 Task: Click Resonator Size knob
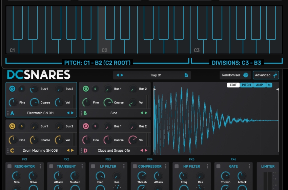tap(17, 176)
